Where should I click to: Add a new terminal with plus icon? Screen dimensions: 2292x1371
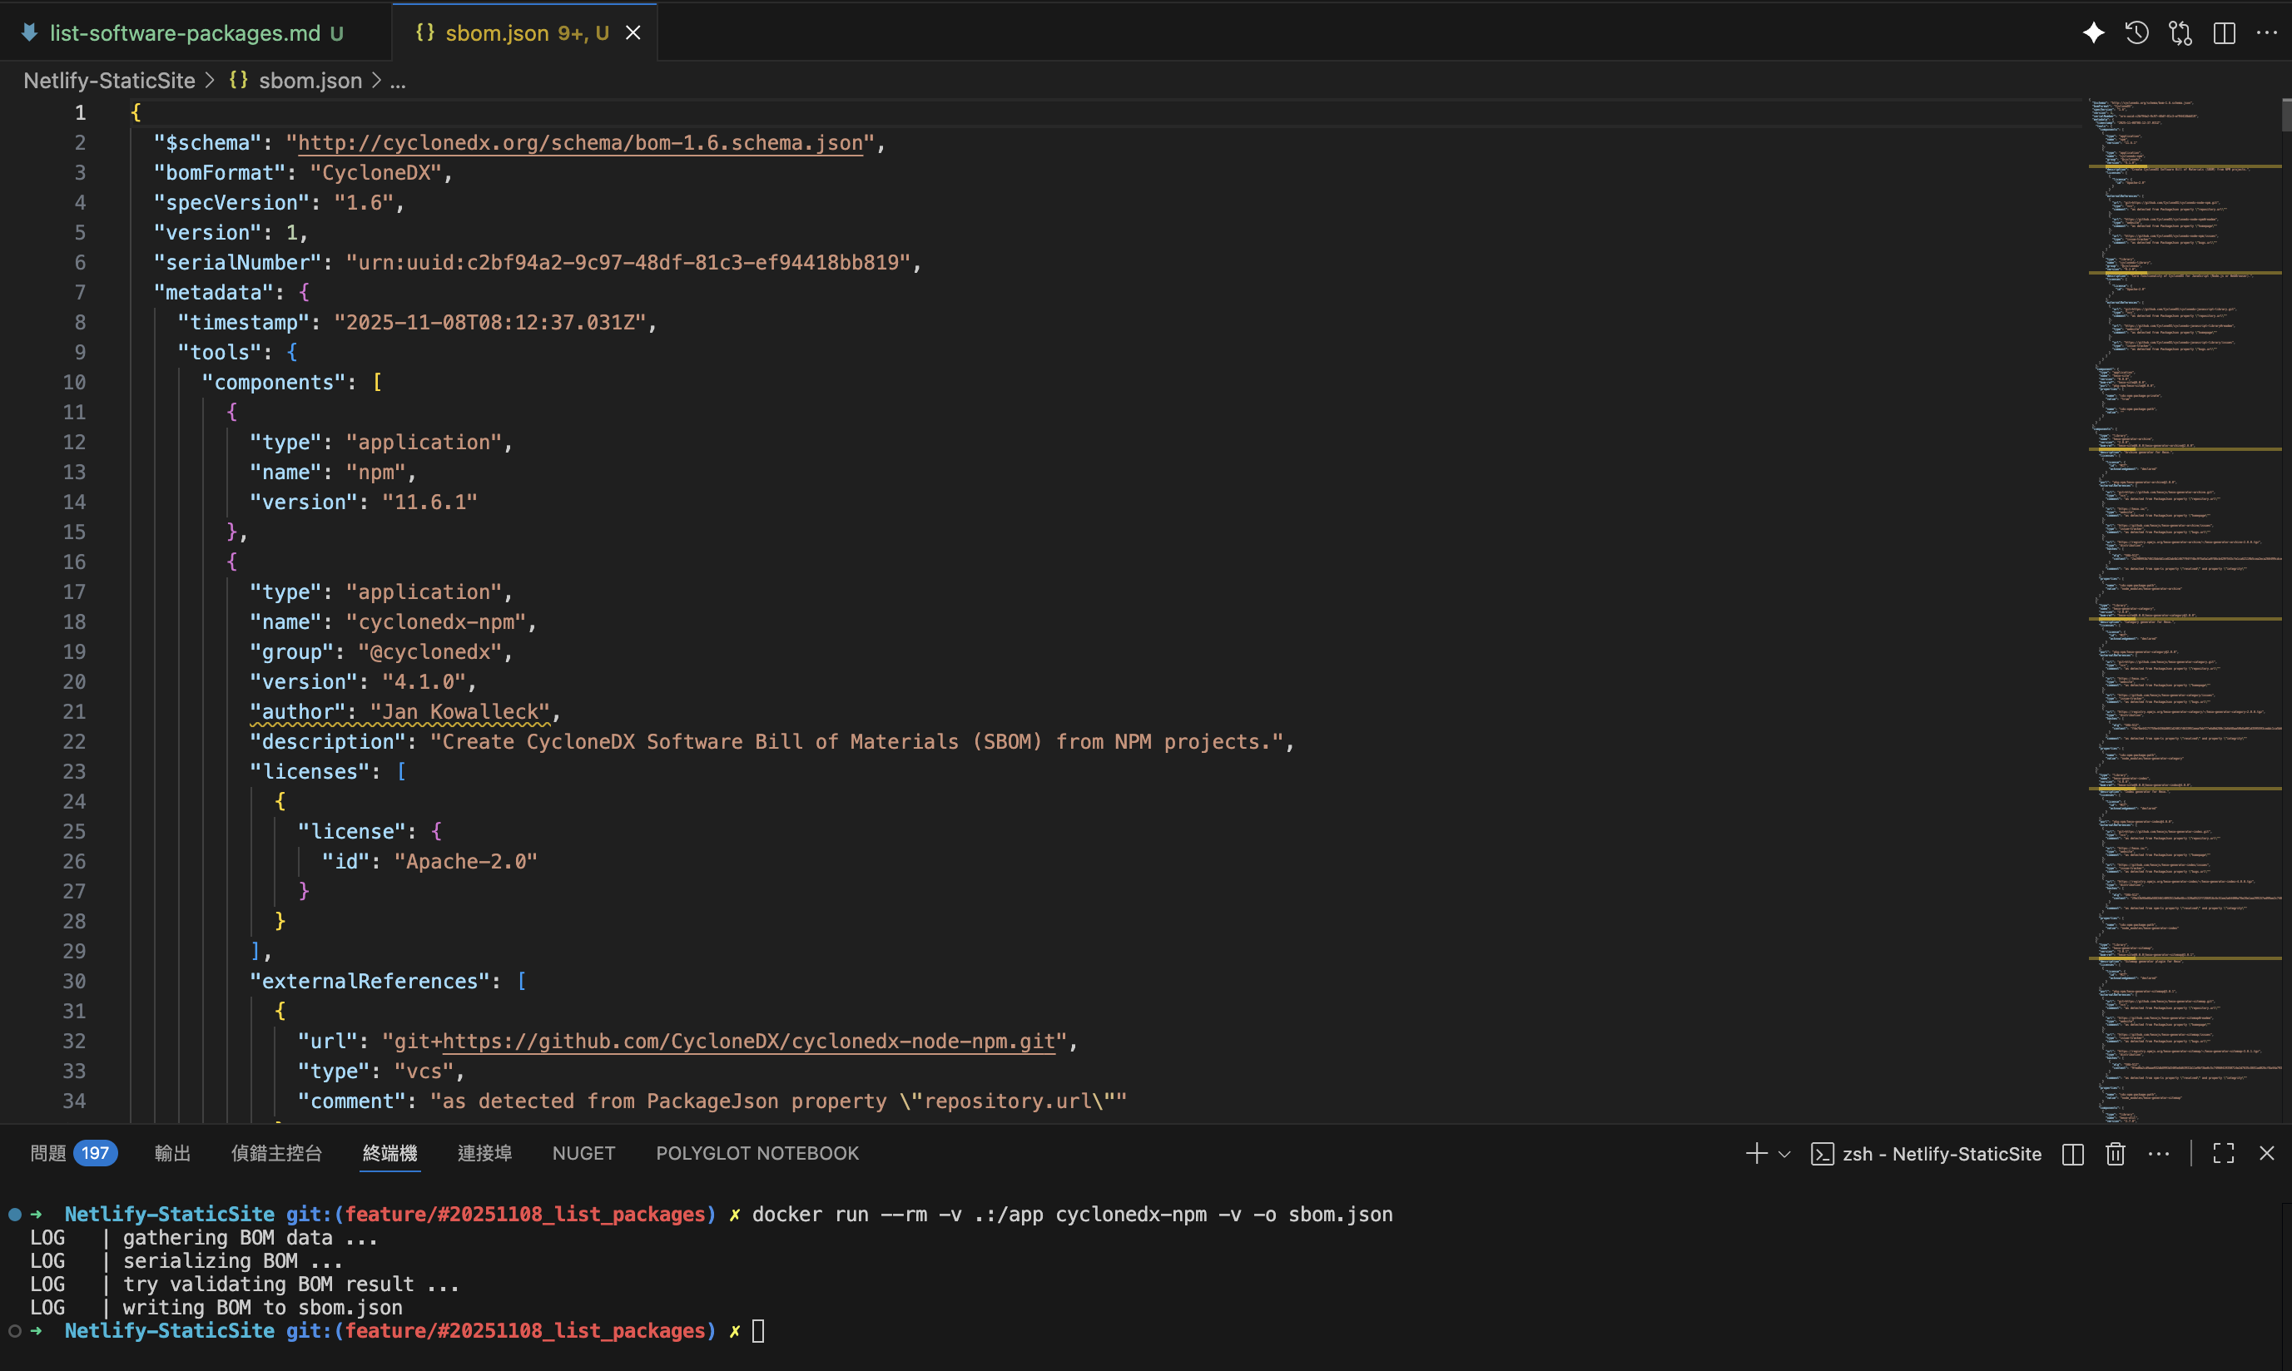[1756, 1153]
